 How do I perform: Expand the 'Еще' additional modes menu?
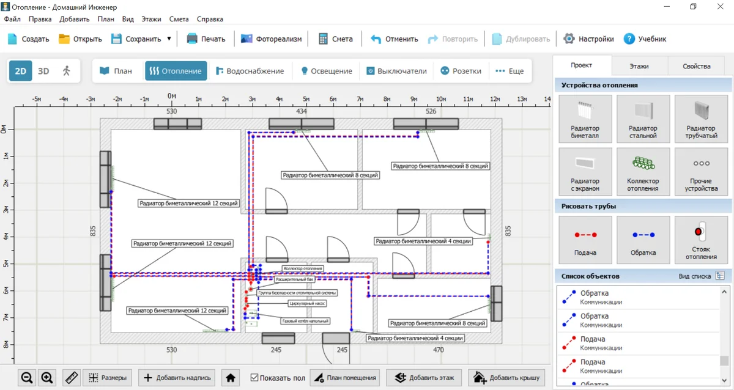(x=510, y=71)
